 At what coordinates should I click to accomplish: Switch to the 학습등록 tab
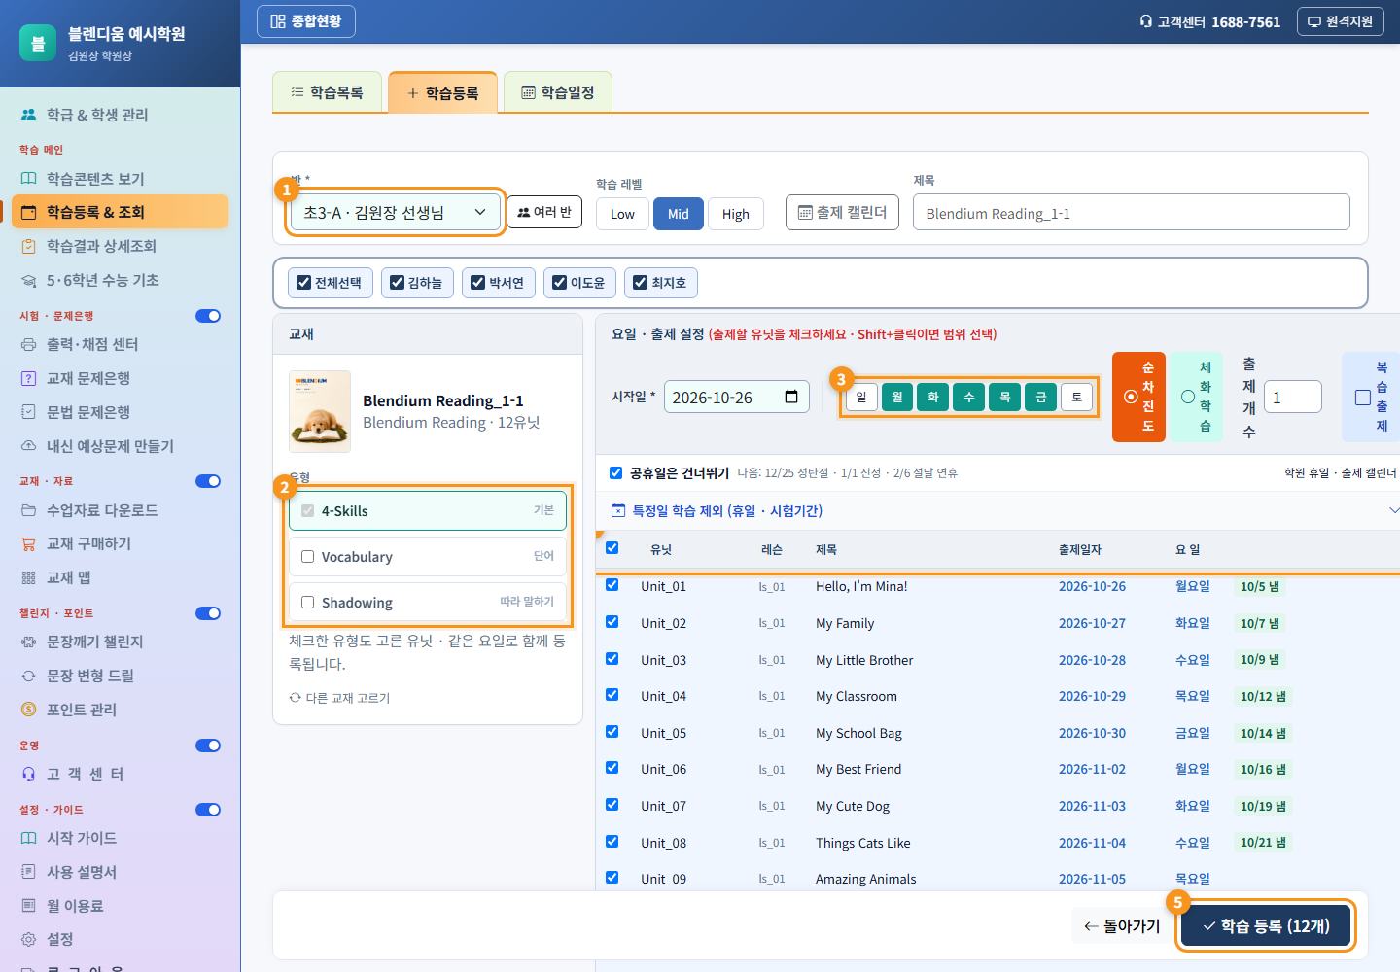click(x=442, y=92)
